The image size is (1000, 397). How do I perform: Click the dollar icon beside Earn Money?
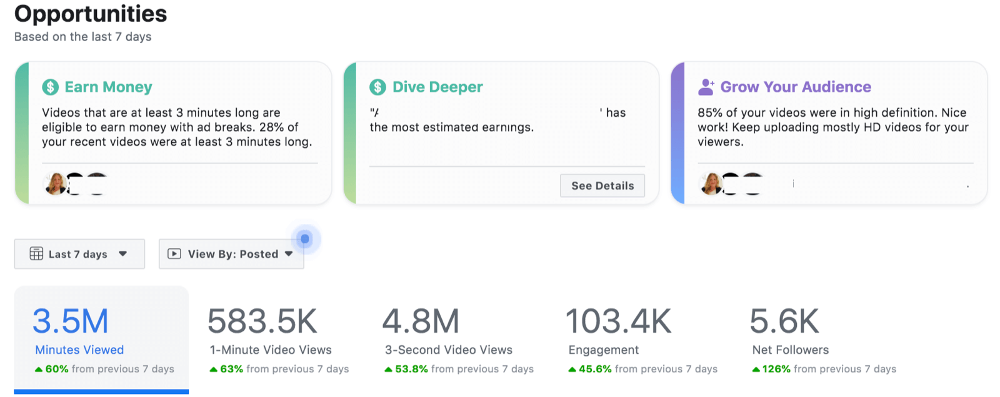50,87
